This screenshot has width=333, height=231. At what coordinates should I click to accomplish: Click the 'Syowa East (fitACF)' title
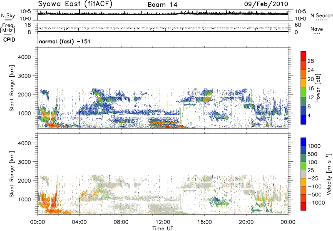75,4
